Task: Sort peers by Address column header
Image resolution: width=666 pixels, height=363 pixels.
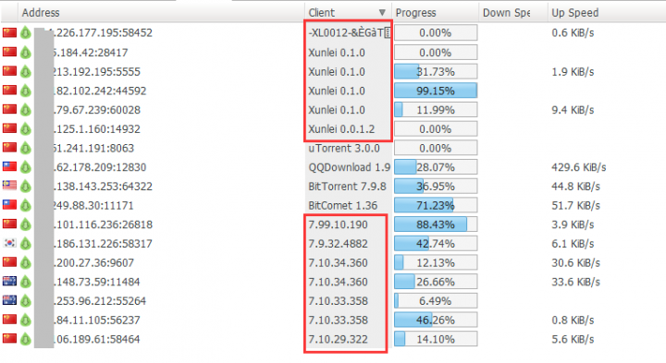Action: point(41,13)
